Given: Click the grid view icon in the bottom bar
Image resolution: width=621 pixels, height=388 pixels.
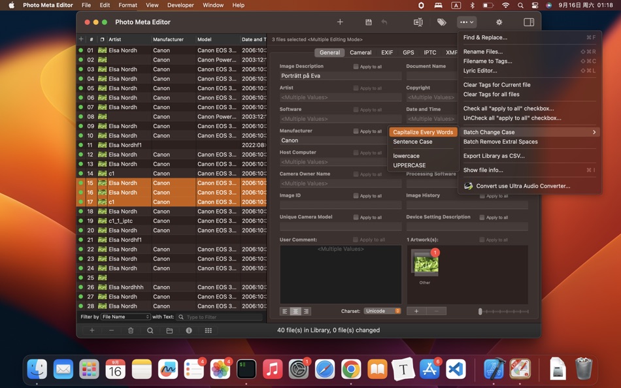Looking at the screenshot, I should pyautogui.click(x=209, y=331).
